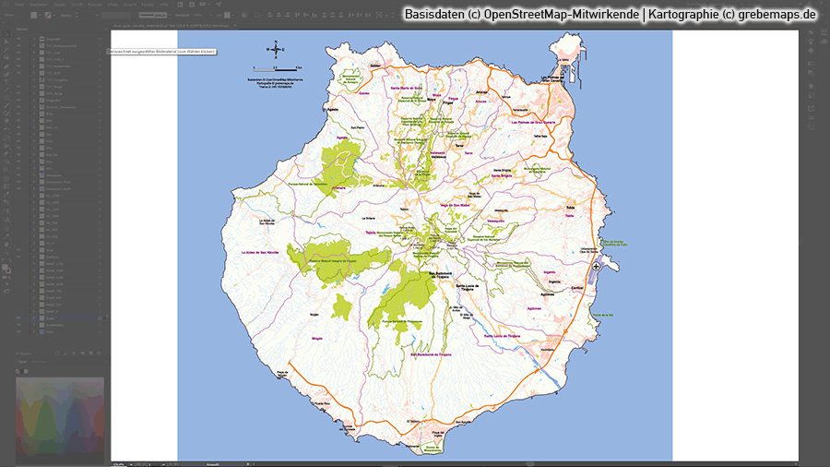
Task: Click the target circle of Copyright layer
Action: [x=99, y=39]
